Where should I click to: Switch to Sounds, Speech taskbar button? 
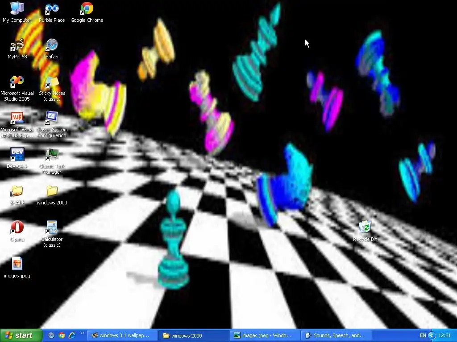[x=337, y=336]
